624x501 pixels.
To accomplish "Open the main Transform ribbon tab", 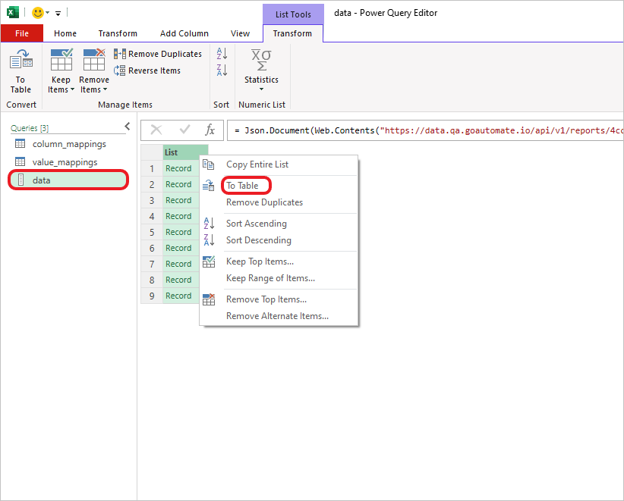I will pyautogui.click(x=118, y=33).
